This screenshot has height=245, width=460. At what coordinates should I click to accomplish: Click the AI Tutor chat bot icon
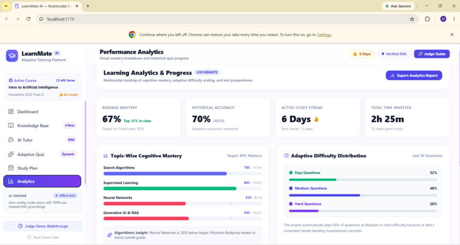11,140
